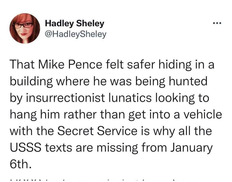Viewport: 232px width, 182px height.
Task: Click the words "Mike Pence" in tweet
Action: 70,65
